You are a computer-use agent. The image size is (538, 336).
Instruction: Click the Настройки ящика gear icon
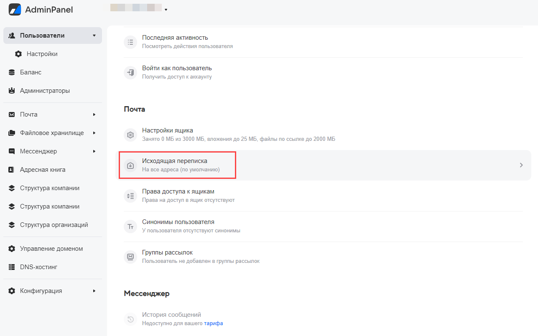coord(130,135)
